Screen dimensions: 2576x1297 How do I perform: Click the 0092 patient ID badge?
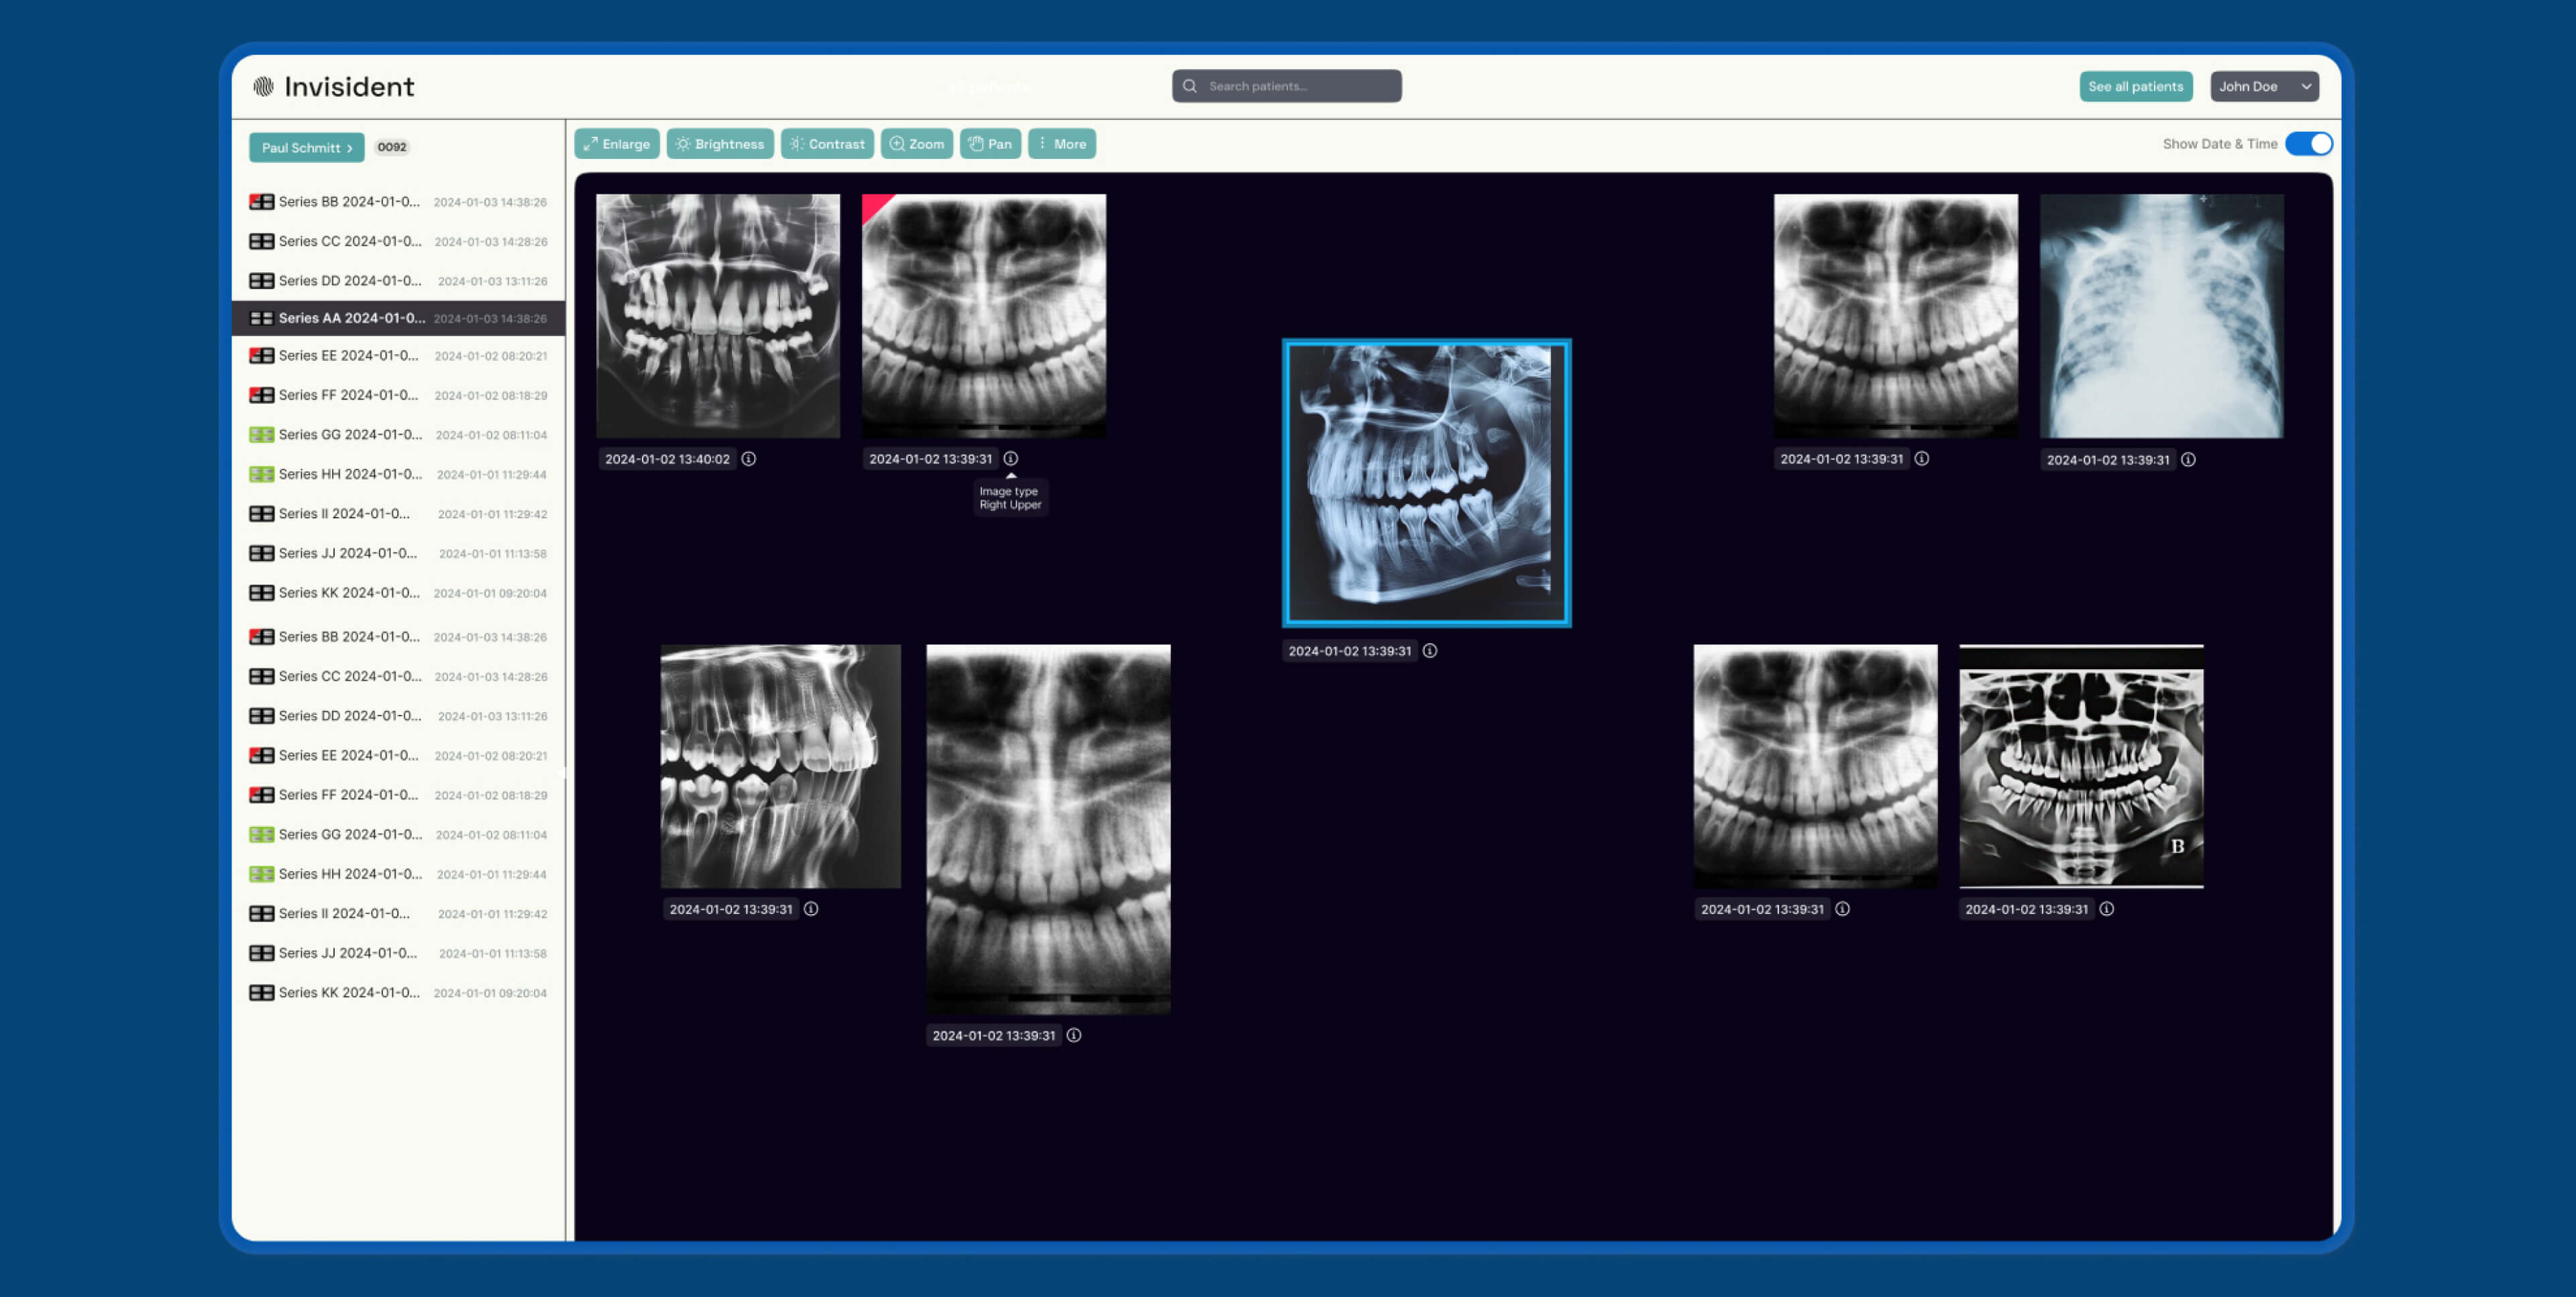[x=392, y=147]
